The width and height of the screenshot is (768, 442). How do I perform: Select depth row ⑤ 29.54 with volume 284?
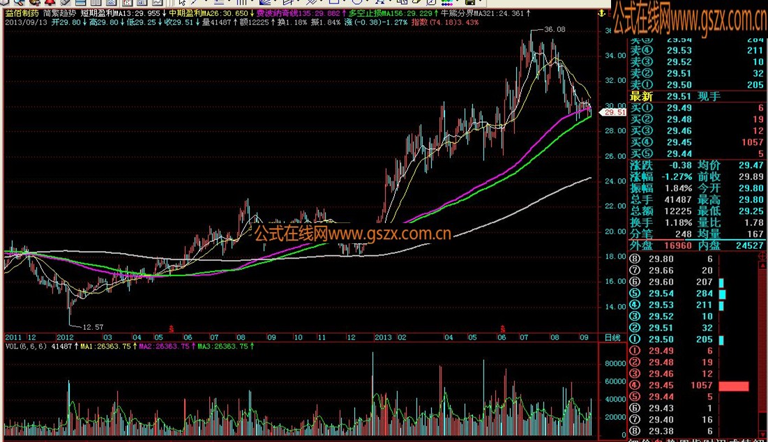(678, 294)
